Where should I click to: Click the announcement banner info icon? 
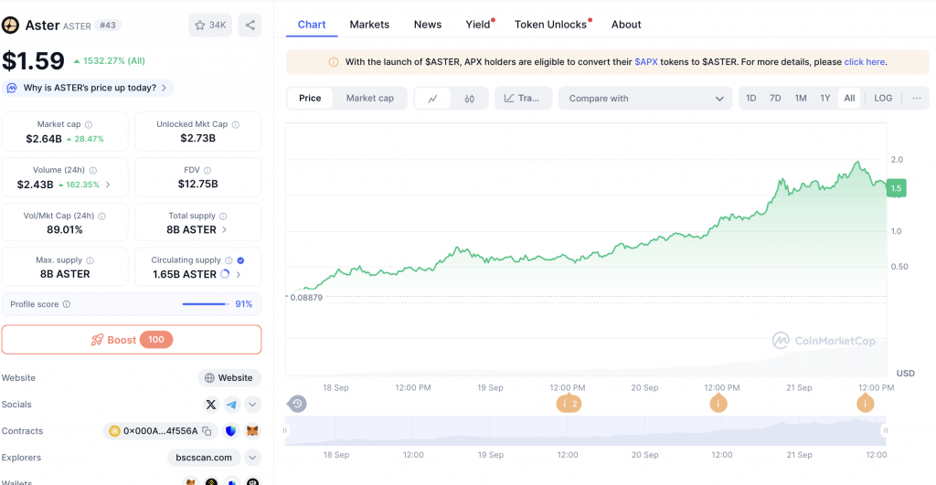click(x=334, y=62)
